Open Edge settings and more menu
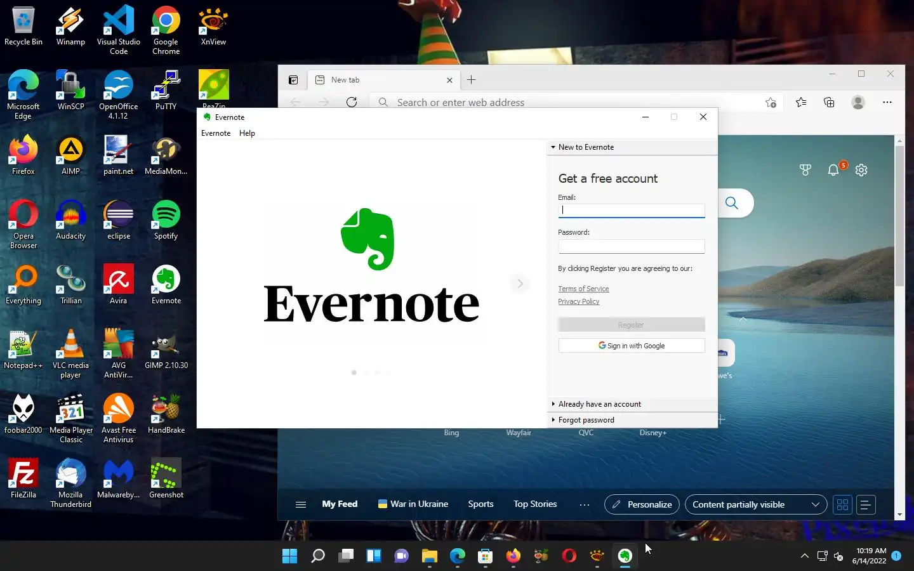The height and width of the screenshot is (571, 914). coord(887,102)
